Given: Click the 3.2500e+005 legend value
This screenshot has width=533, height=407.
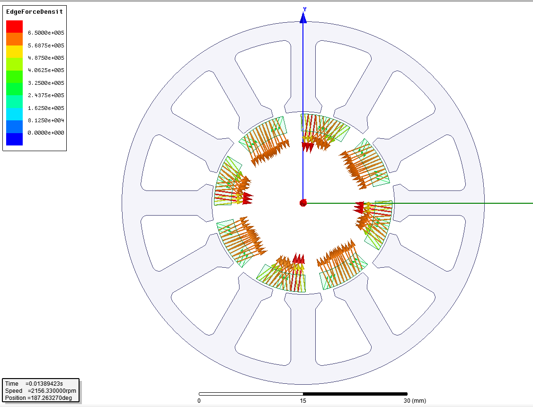Looking at the screenshot, I should point(46,83).
